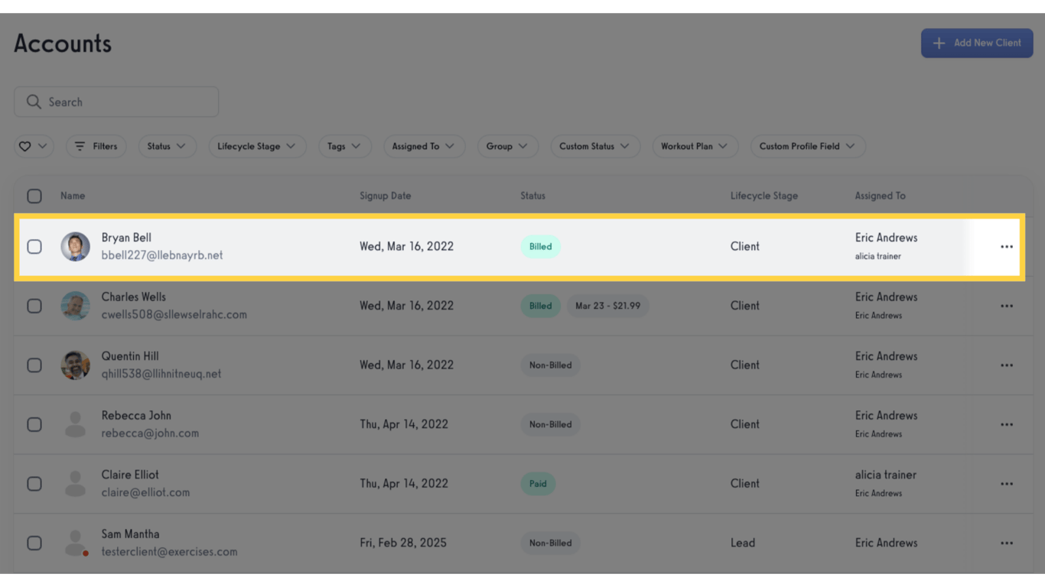Click Bryan Bell's profile avatar
This screenshot has height=587, width=1045.
click(x=75, y=247)
